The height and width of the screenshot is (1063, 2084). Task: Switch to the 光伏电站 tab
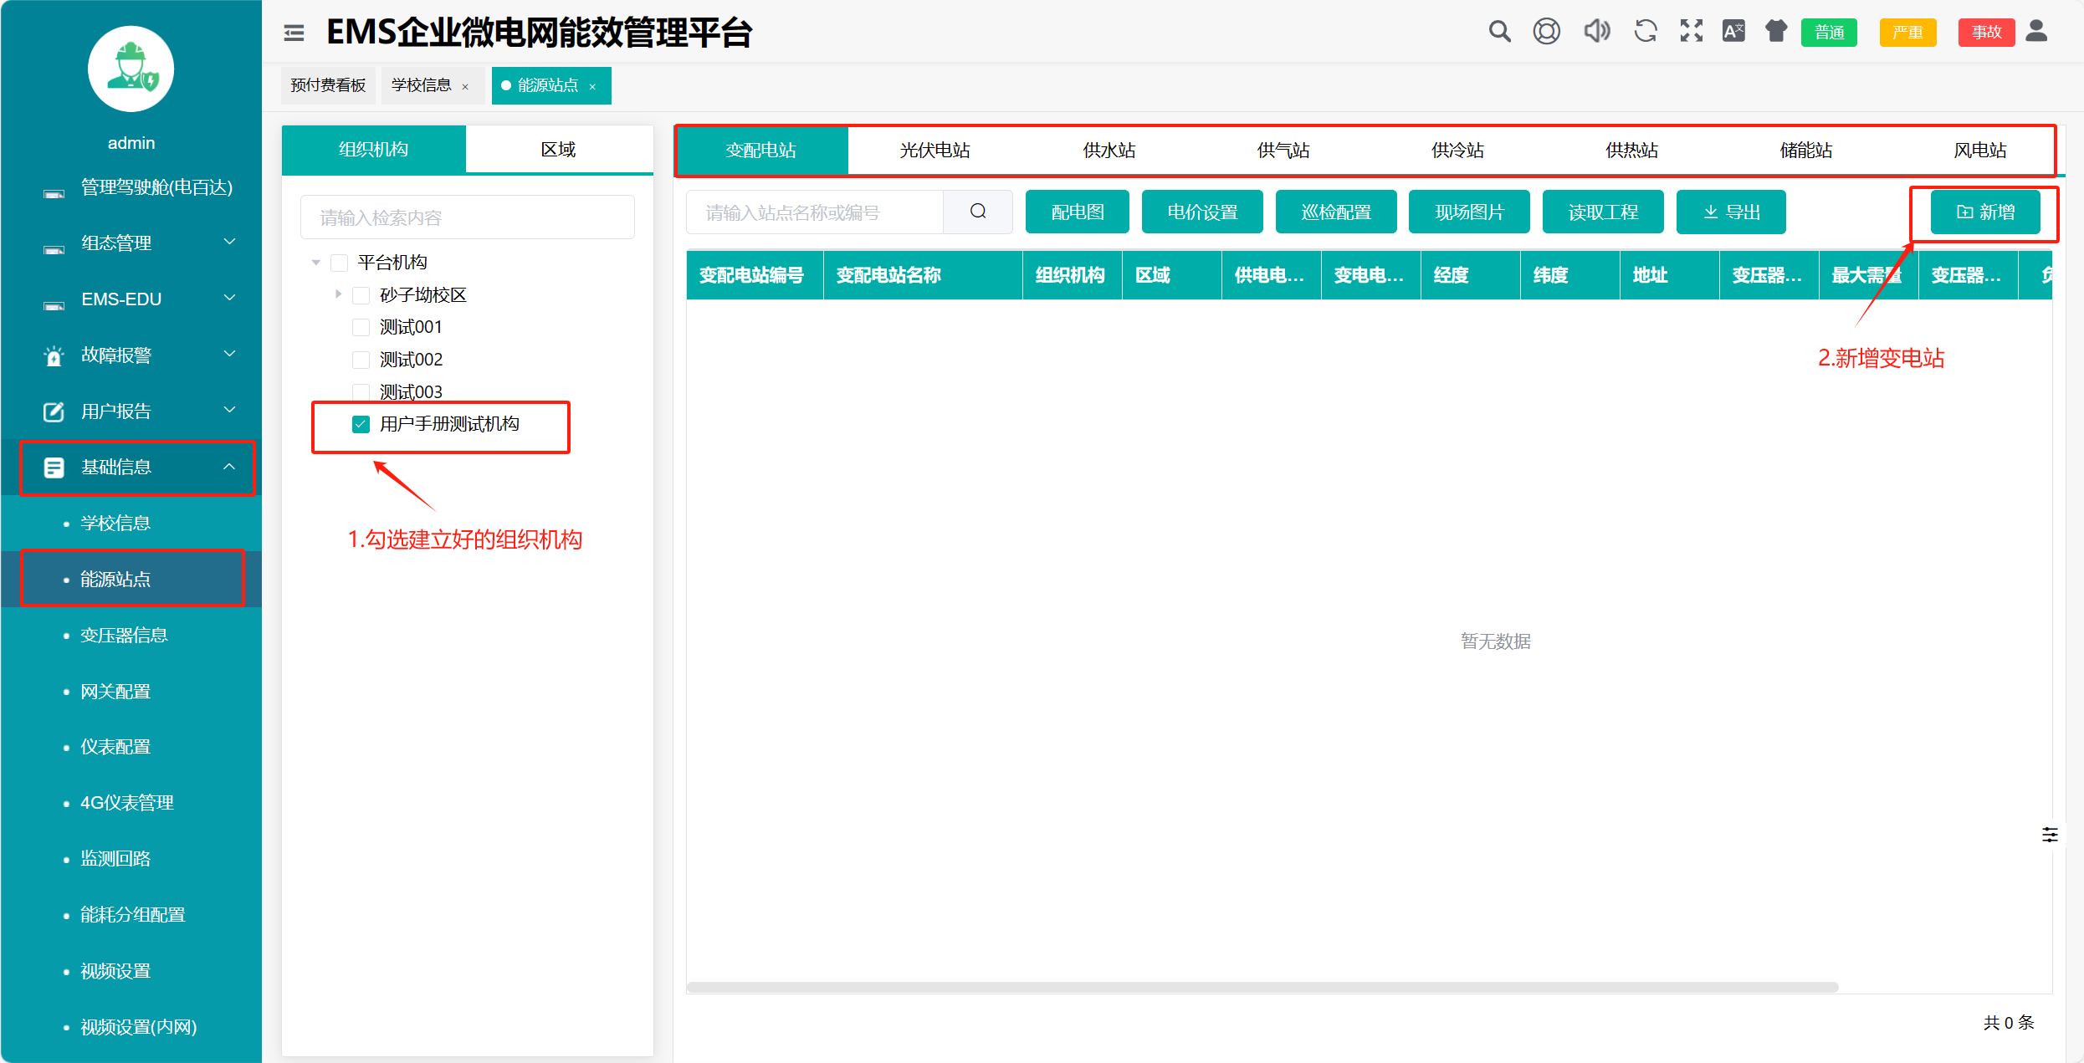click(x=934, y=151)
